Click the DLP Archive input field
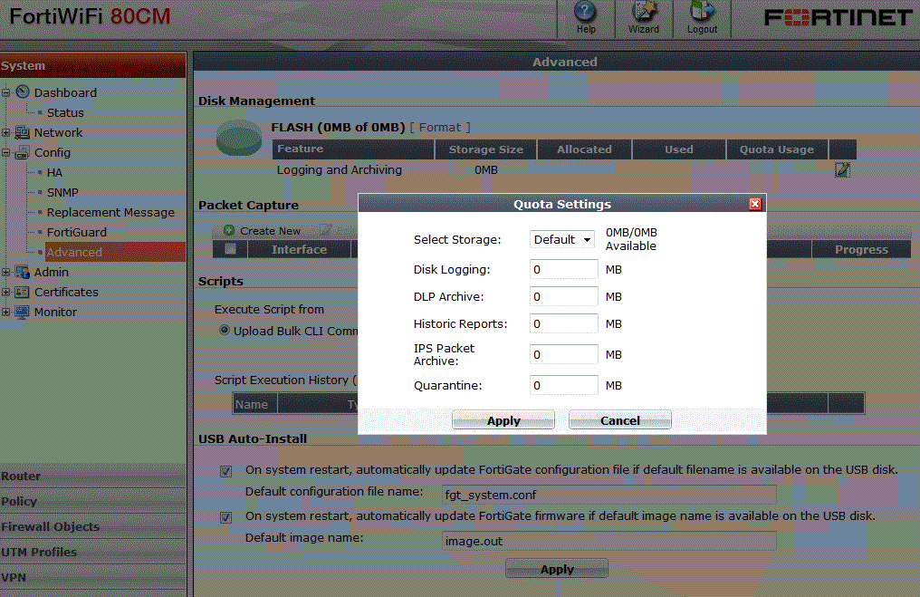The height and width of the screenshot is (597, 920). [x=564, y=296]
